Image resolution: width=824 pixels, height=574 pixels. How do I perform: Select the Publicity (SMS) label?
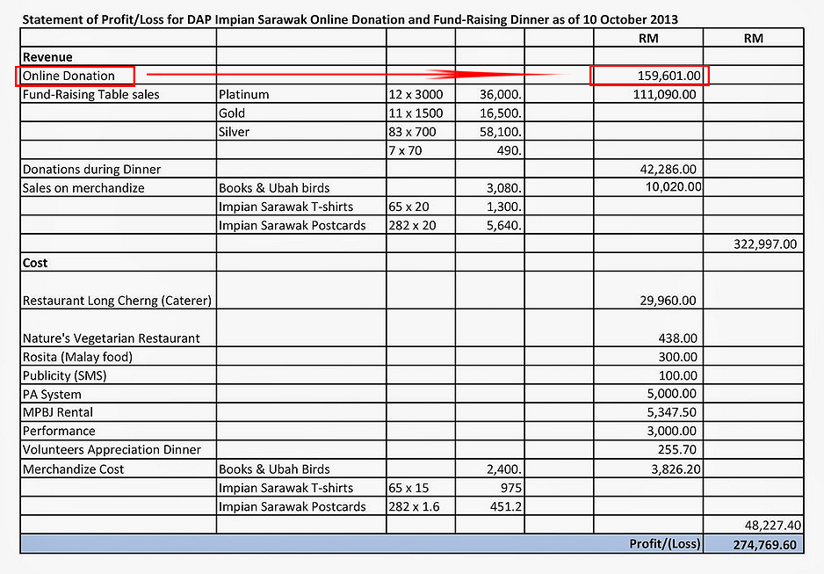65,376
